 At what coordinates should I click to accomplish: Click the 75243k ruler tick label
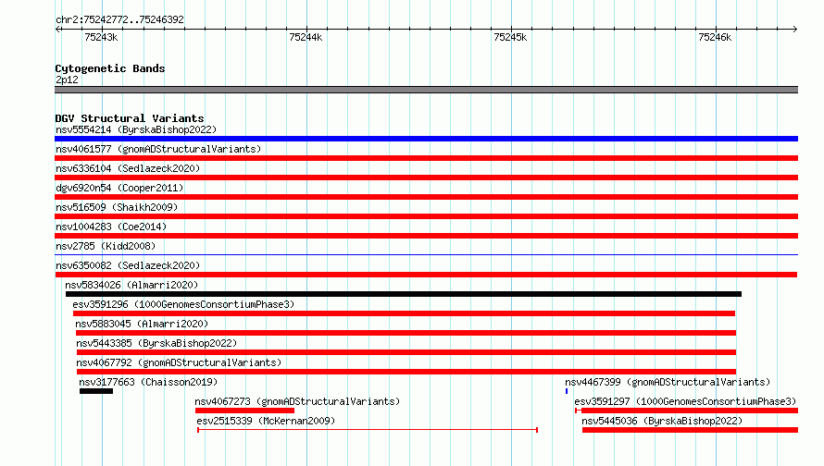[101, 37]
